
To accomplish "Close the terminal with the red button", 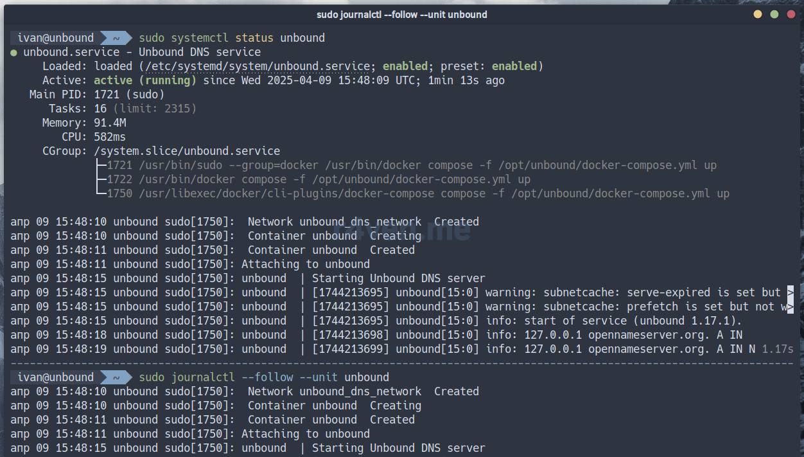I will [x=791, y=14].
